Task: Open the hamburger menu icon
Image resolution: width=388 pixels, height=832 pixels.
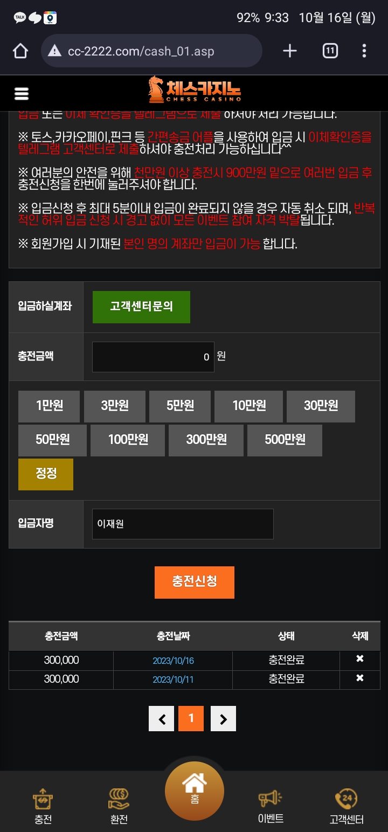Action: click(x=22, y=94)
